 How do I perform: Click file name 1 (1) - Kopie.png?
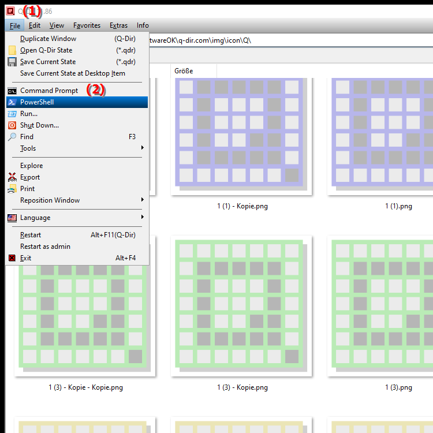pos(242,206)
